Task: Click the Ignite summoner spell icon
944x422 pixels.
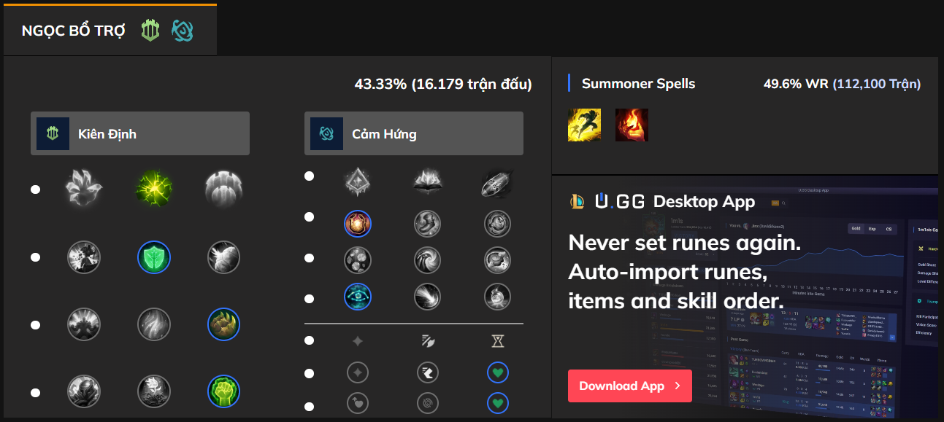Action: (632, 125)
